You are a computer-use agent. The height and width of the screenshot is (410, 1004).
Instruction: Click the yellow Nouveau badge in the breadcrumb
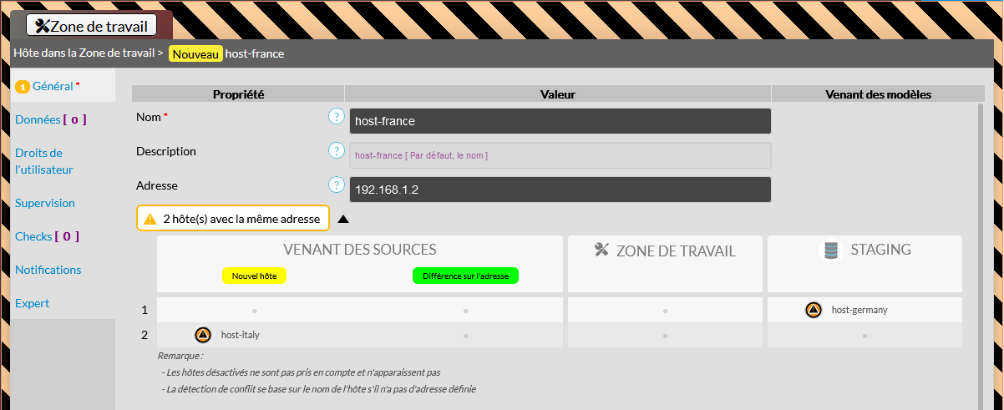tap(195, 53)
